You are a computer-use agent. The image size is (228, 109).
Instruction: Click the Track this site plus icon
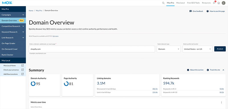pyautogui.click(x=208, y=70)
